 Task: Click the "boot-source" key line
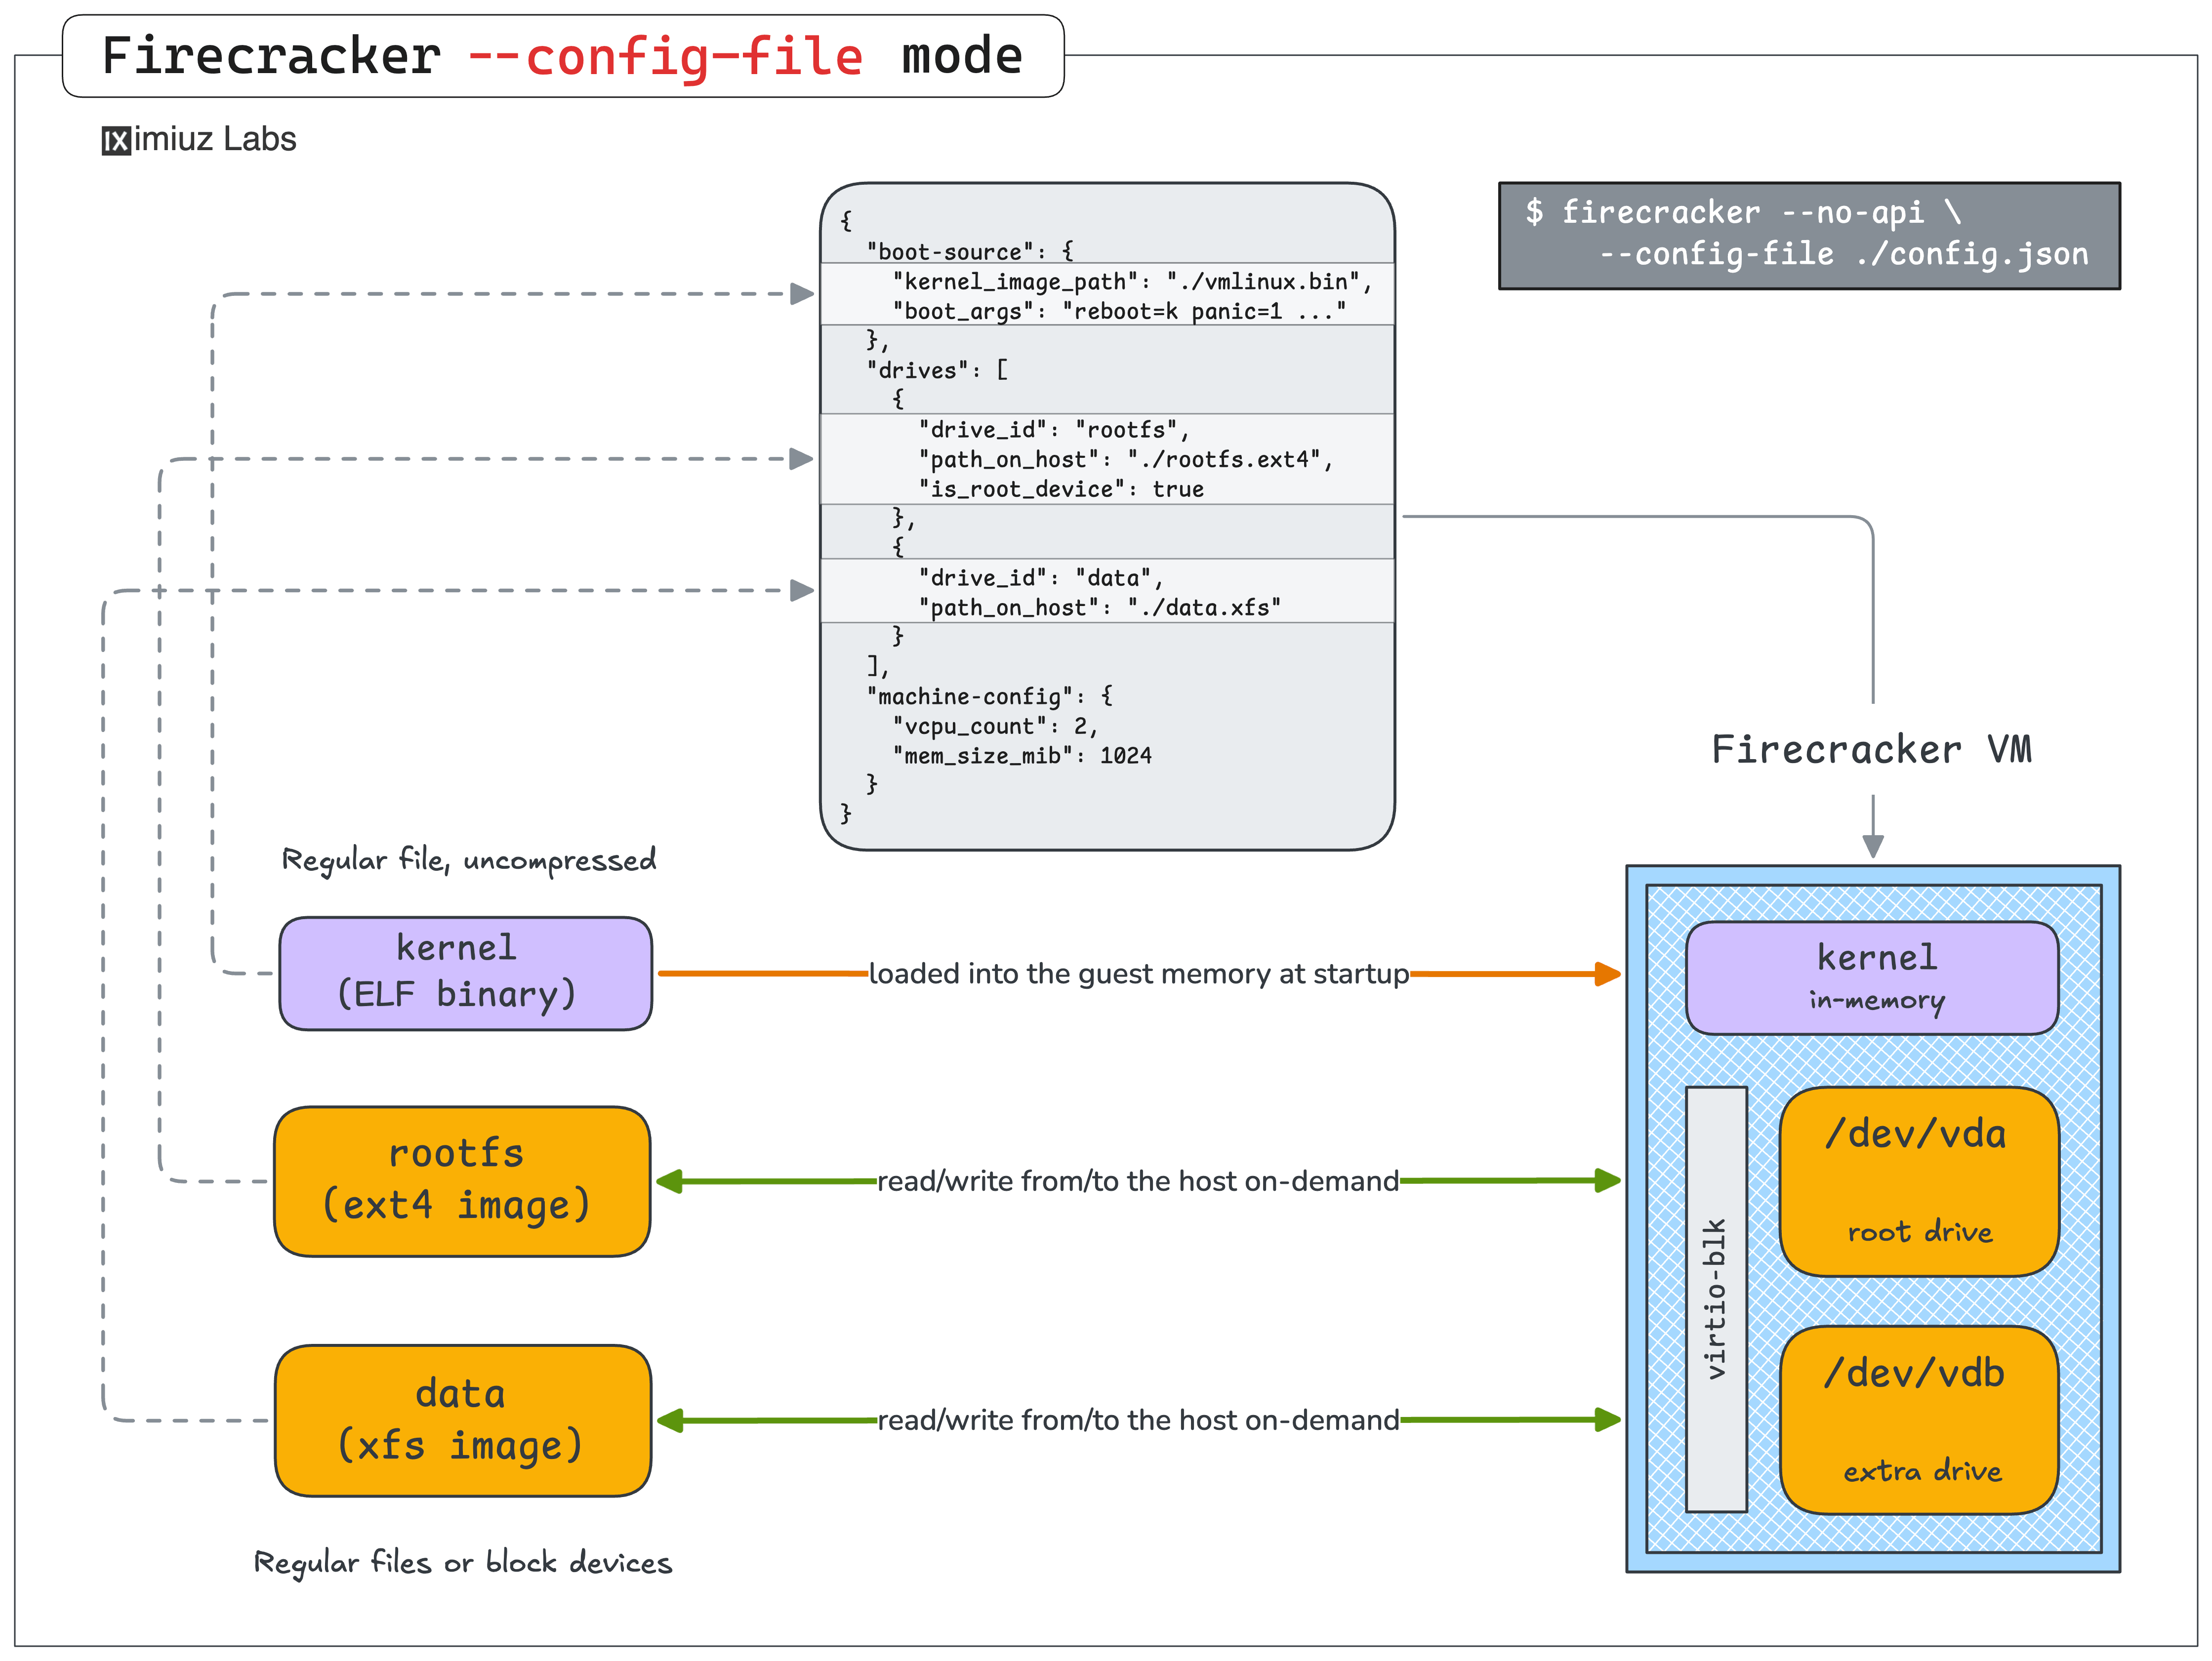point(970,252)
